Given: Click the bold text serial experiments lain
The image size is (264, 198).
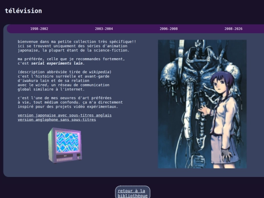Looking at the screenshot, I should coord(57,63).
